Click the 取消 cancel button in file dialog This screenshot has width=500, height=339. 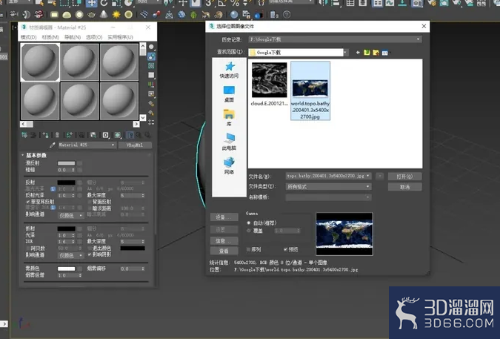coord(404,187)
